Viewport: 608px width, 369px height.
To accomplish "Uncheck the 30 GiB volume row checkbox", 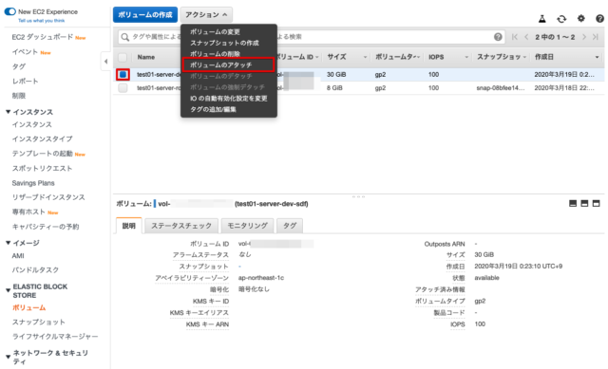I will [x=123, y=74].
